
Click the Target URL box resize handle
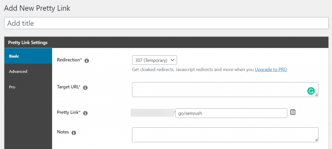click(x=316, y=95)
